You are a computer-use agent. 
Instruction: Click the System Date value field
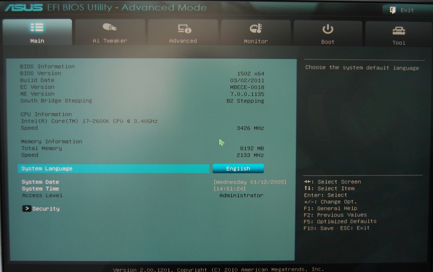[250, 182]
